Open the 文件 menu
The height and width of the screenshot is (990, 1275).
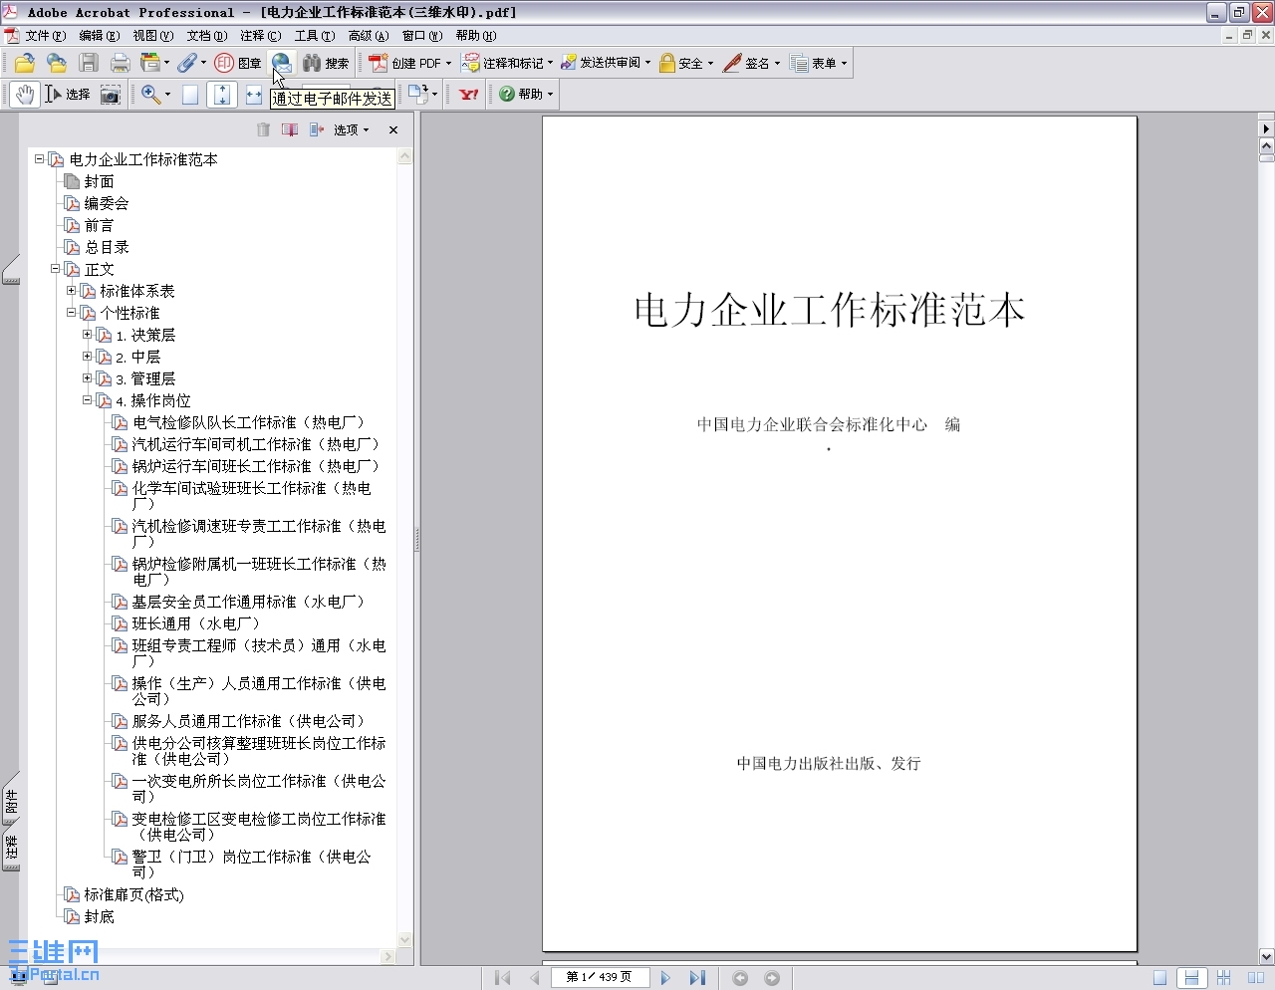45,36
